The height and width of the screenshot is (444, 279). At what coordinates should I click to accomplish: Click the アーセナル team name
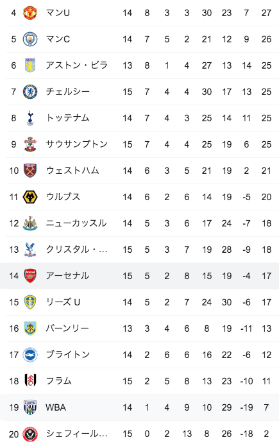[67, 276]
